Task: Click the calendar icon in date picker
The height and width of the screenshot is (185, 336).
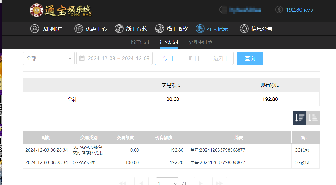Action: (x=82, y=58)
